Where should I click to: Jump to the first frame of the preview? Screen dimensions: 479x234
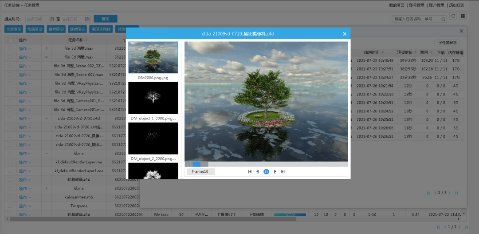click(x=250, y=171)
